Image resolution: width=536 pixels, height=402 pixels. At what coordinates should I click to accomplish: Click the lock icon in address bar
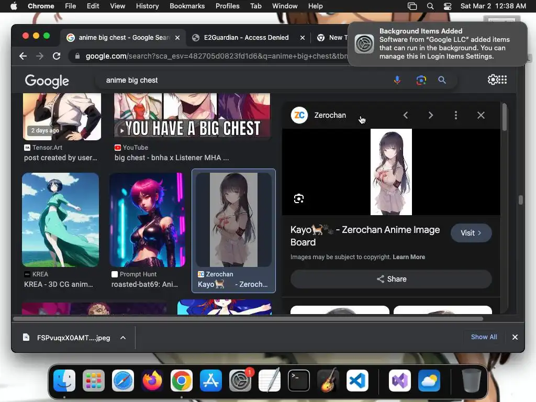pyautogui.click(x=77, y=56)
